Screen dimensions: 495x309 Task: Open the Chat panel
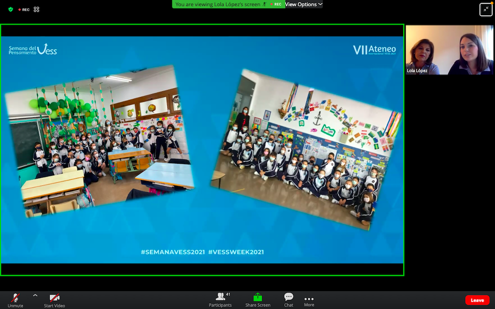pos(289,299)
